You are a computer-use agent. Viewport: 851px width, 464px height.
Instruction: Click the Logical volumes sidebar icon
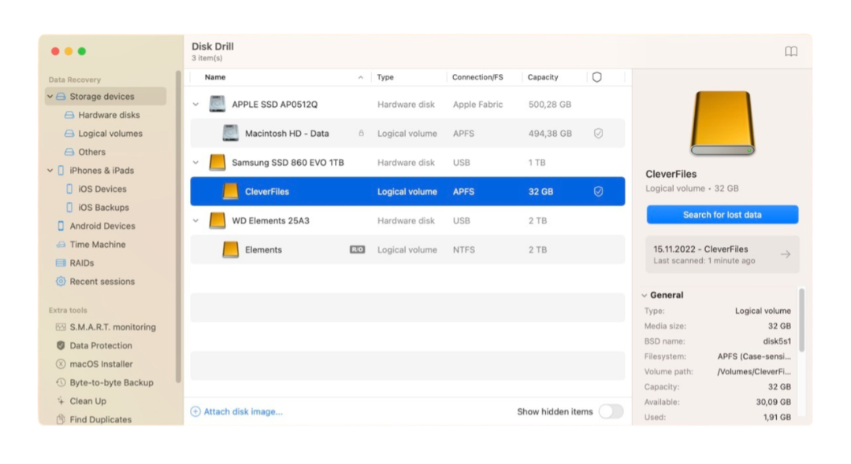69,133
